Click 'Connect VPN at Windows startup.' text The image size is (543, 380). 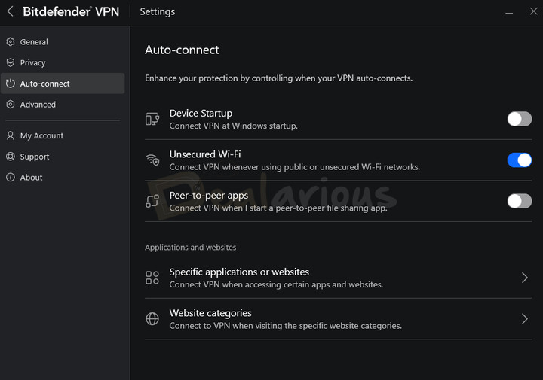pos(233,126)
